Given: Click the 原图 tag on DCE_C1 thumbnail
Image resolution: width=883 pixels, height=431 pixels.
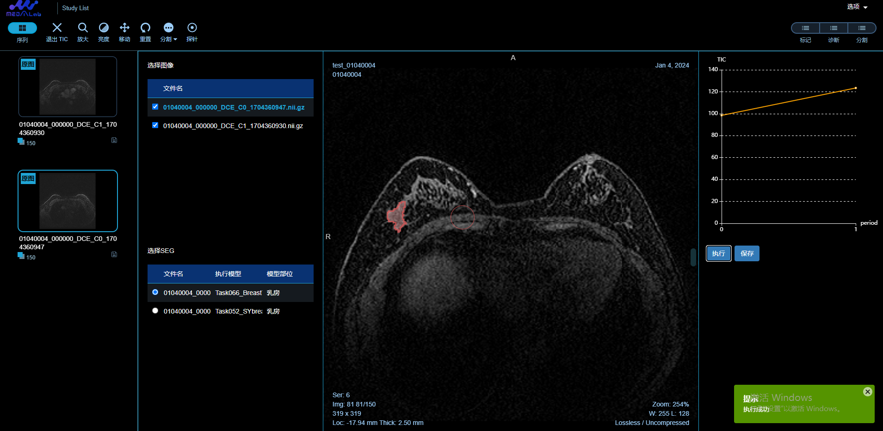Looking at the screenshot, I should (28, 64).
